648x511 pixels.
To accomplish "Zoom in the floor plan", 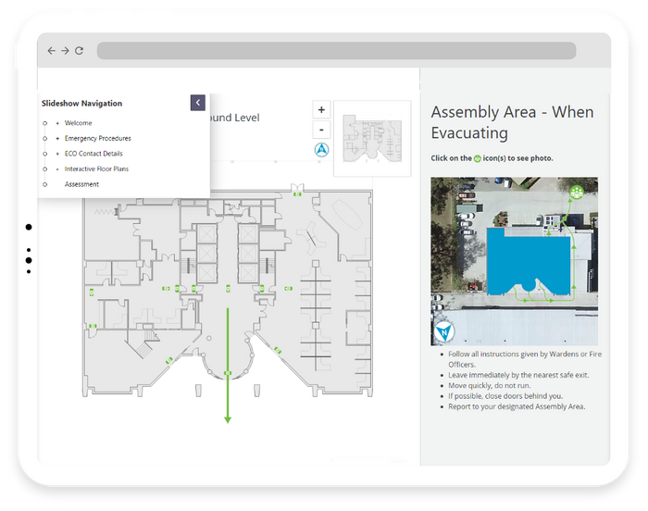I will coord(321,110).
